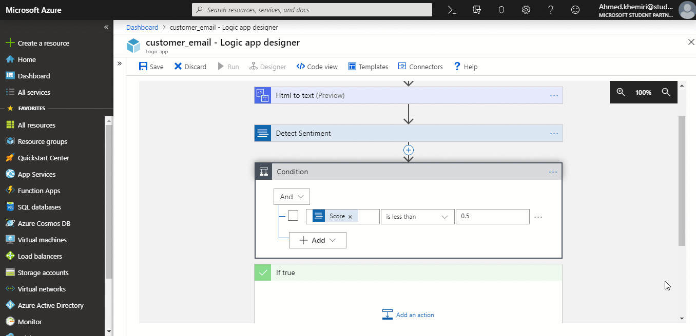Image resolution: width=696 pixels, height=336 pixels.
Task: Open the And operator dropdown
Action: click(x=292, y=197)
